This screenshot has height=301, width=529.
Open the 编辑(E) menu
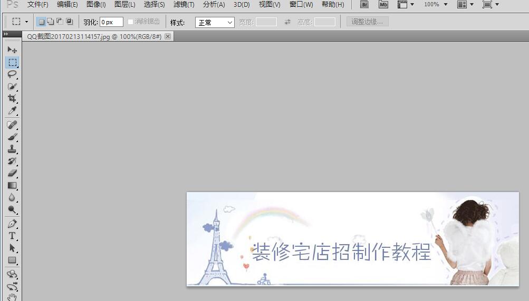click(x=67, y=4)
